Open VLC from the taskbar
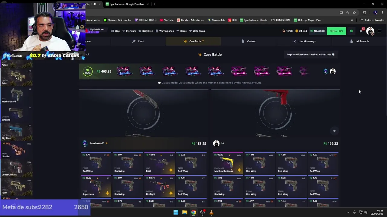Viewport: 387px width, 217px height. (x=211, y=212)
